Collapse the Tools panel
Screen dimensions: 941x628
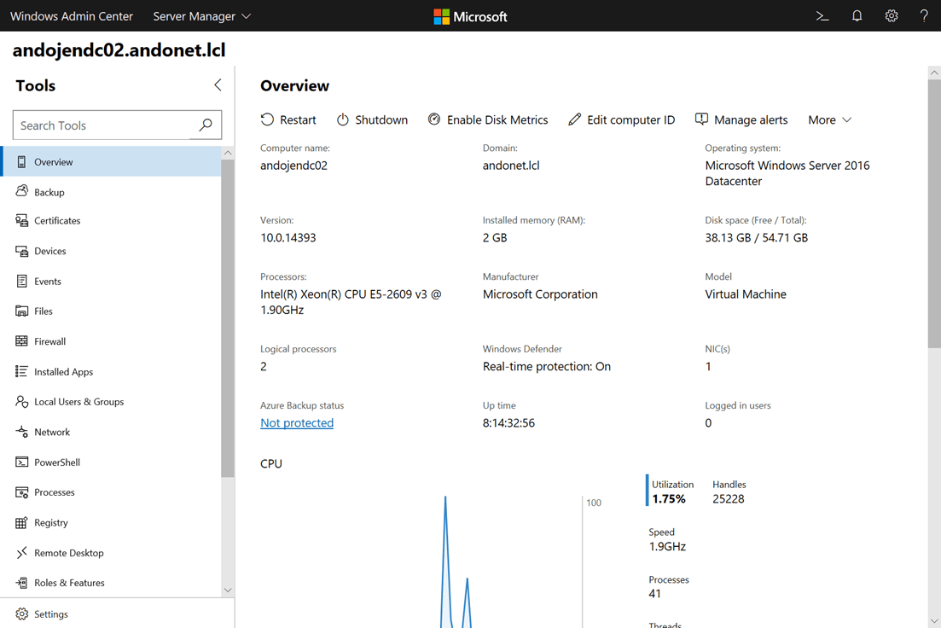218,85
